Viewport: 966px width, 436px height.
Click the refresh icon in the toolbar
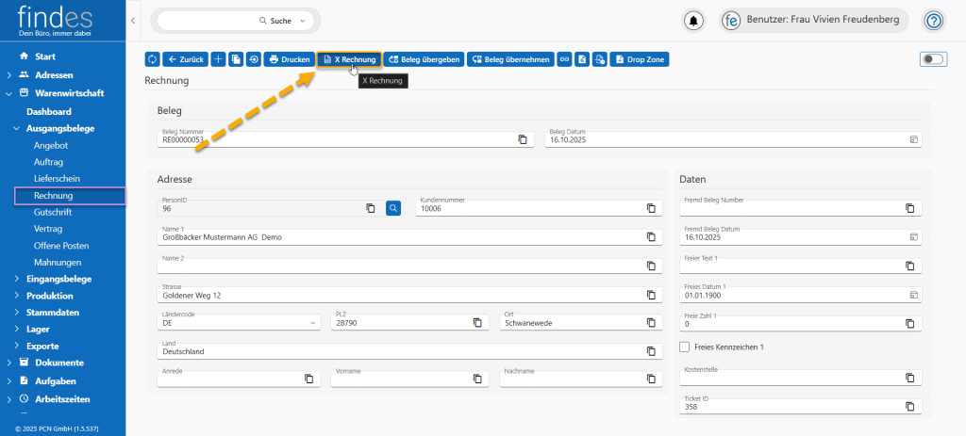[152, 59]
